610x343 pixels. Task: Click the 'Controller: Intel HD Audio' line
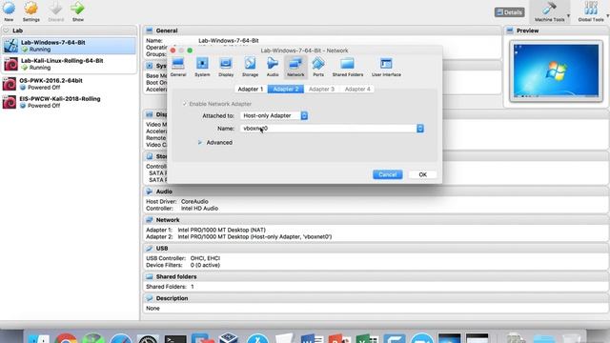click(182, 209)
